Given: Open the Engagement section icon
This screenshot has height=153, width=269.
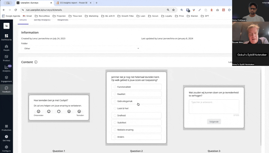Looking at the screenshot, I should [x=6, y=78].
